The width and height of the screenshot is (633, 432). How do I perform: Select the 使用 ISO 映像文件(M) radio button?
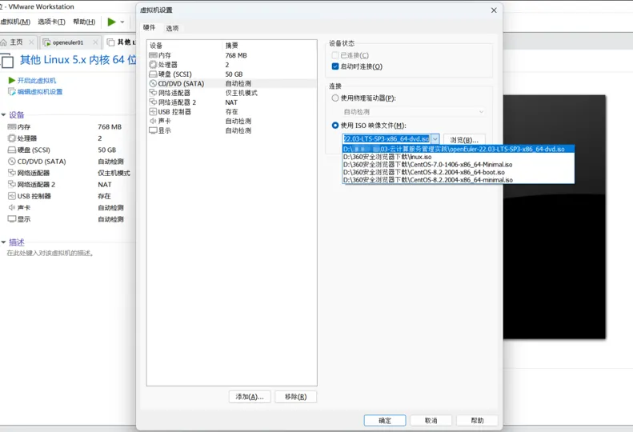pyautogui.click(x=335, y=125)
